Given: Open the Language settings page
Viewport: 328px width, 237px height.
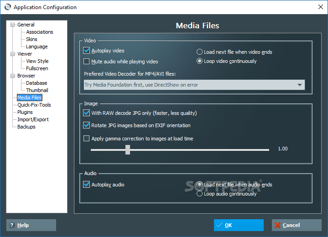Looking at the screenshot, I should (37, 46).
